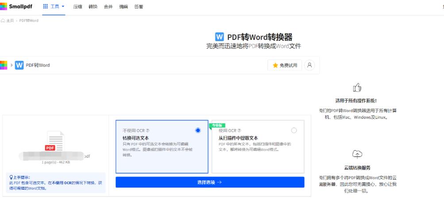Click the '1 page(s) - 462 KB' text

tap(56, 163)
